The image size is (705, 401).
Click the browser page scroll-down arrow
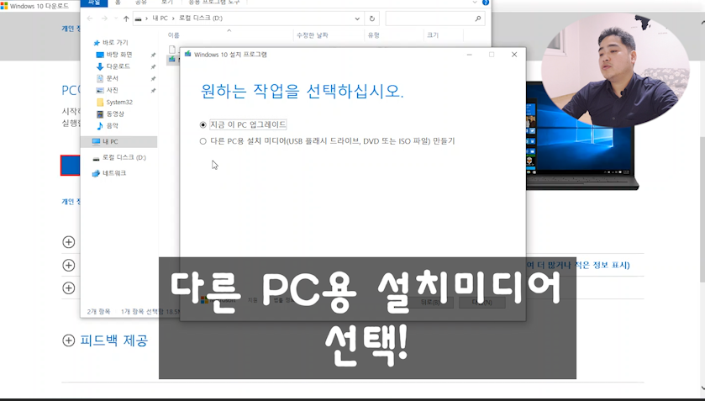pyautogui.click(x=702, y=387)
